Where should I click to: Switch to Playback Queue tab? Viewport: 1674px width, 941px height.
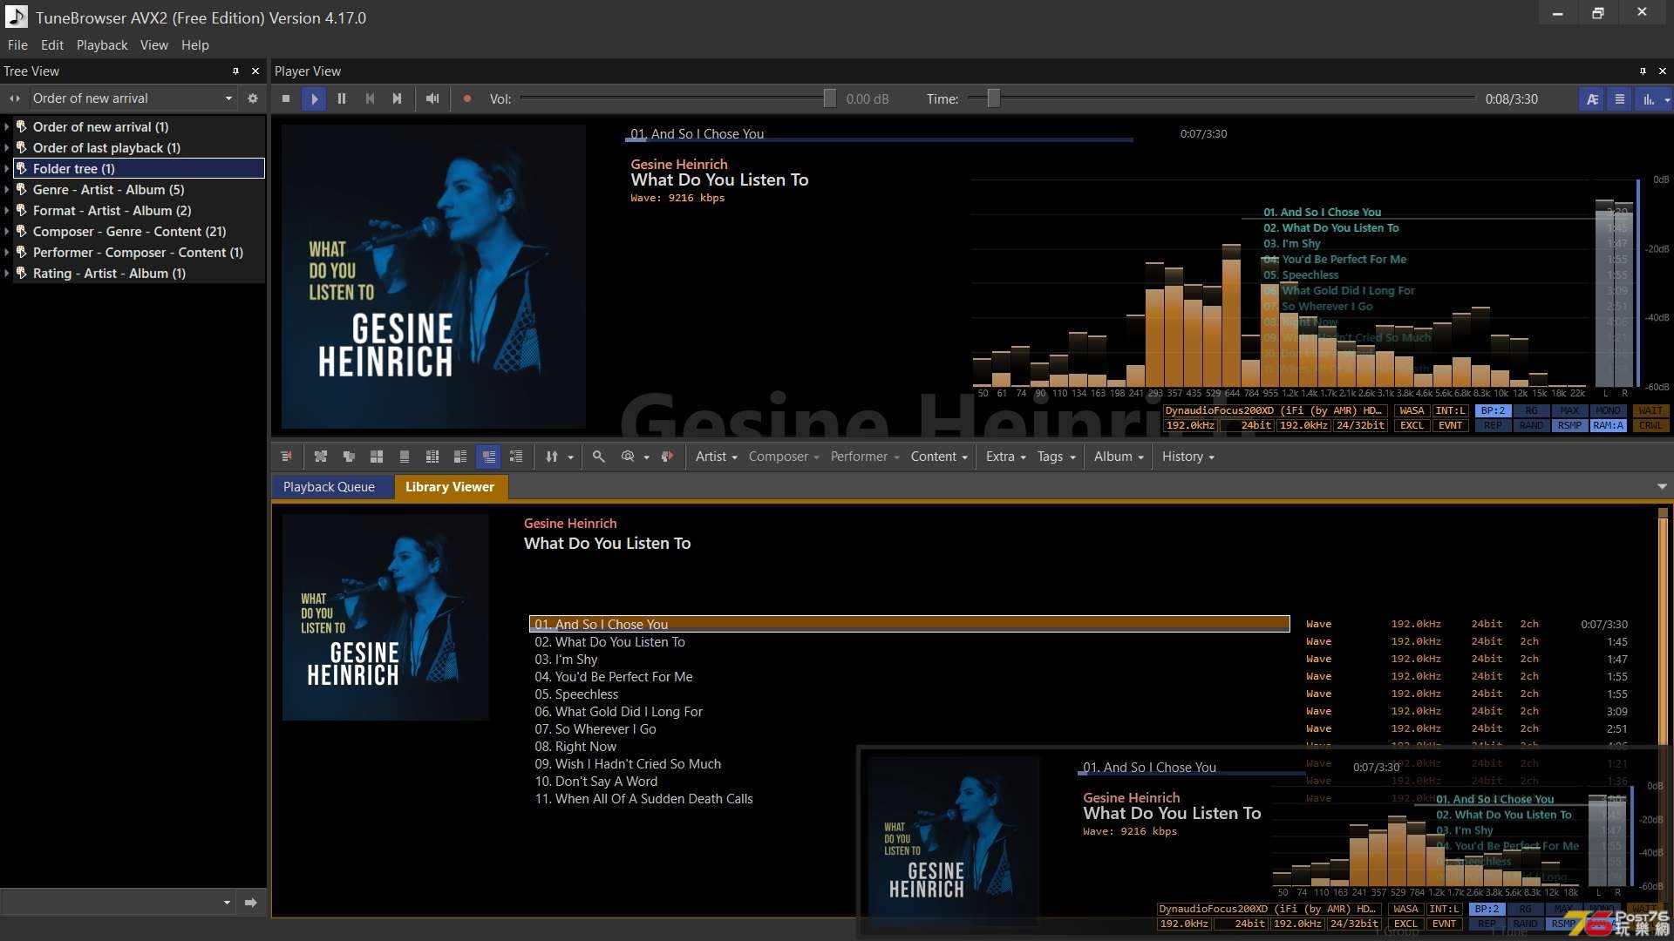click(x=329, y=487)
